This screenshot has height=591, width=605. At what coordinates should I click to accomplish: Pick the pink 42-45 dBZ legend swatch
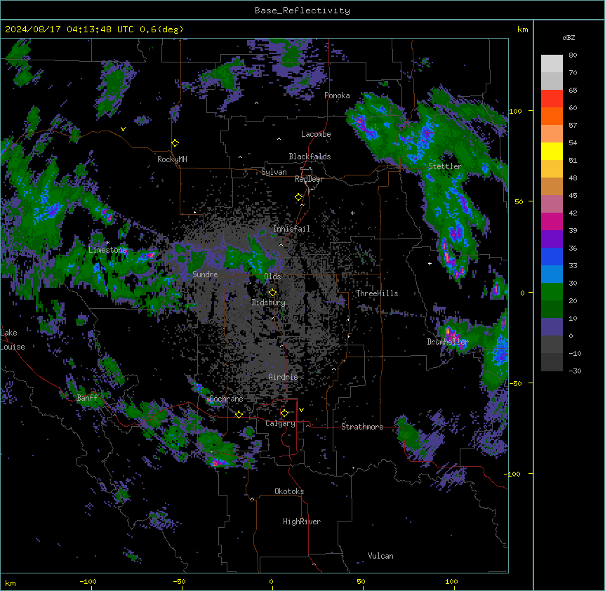552,204
